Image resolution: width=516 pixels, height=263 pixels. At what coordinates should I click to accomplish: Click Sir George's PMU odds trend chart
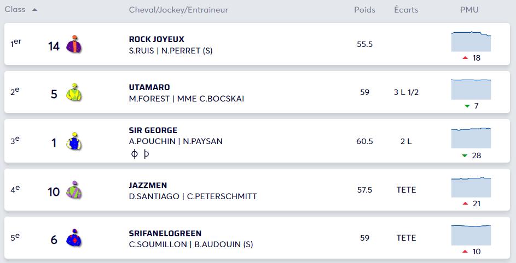click(471, 138)
